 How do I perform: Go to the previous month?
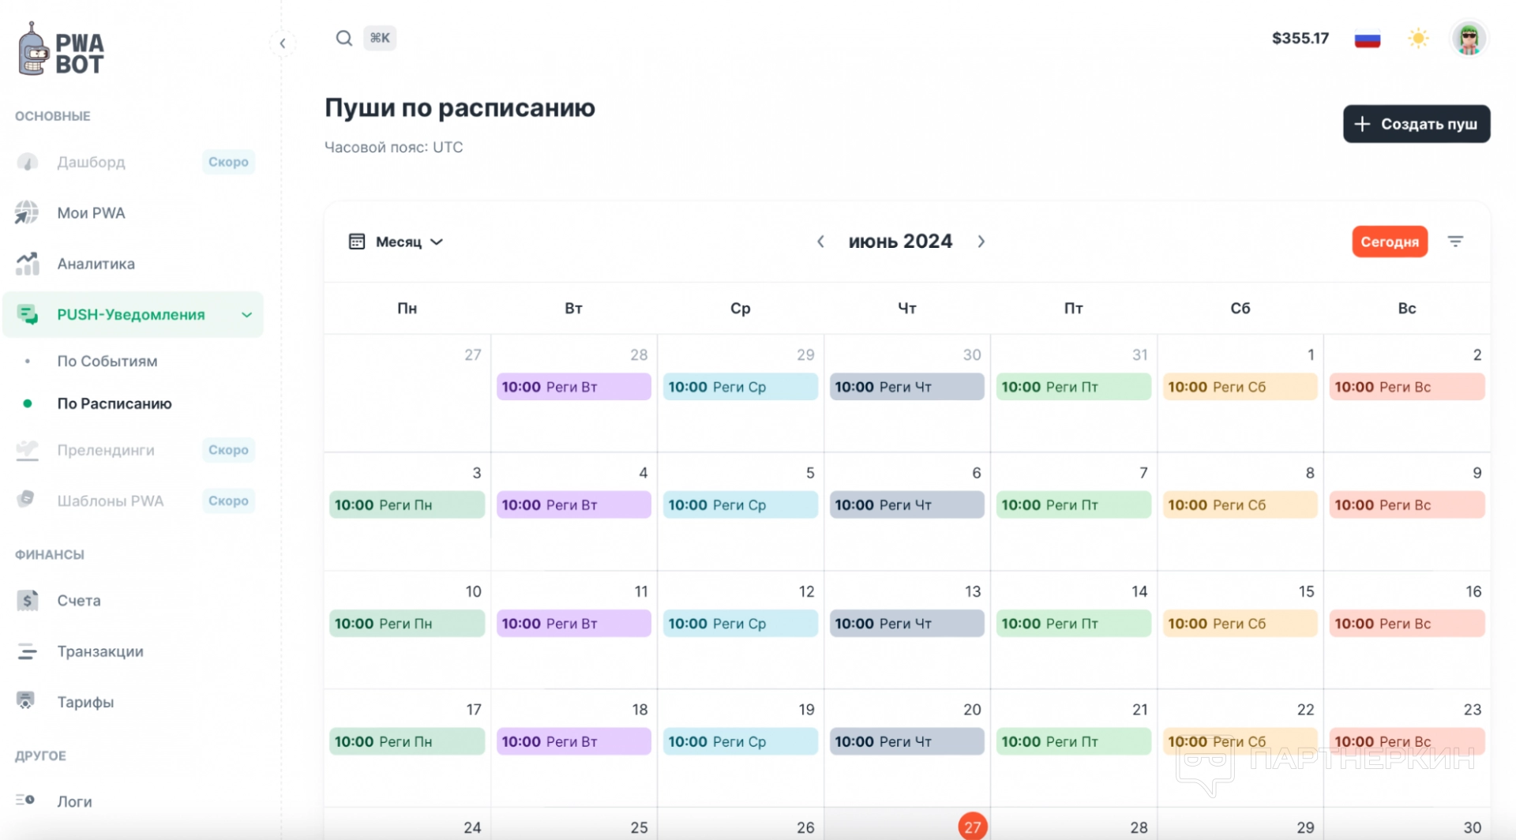point(820,242)
